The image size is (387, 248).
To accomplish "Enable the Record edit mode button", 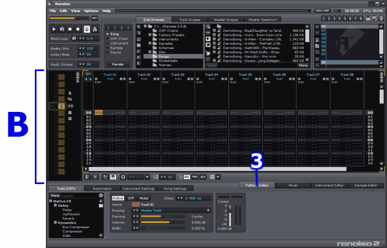I will click(79, 29).
